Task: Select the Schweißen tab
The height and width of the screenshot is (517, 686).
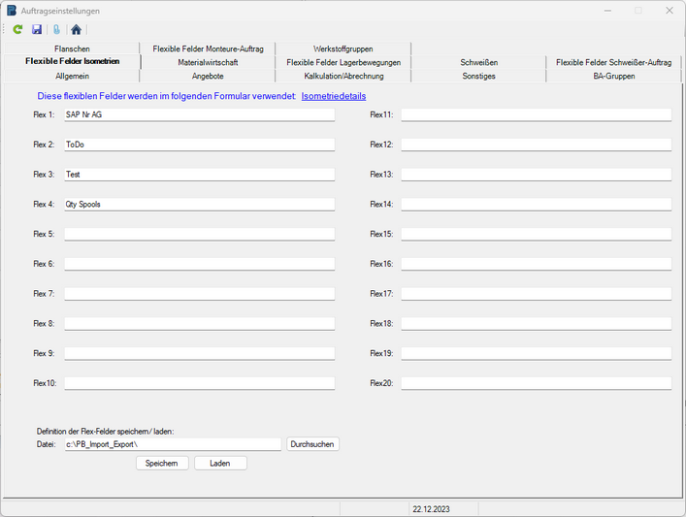Action: (479, 62)
